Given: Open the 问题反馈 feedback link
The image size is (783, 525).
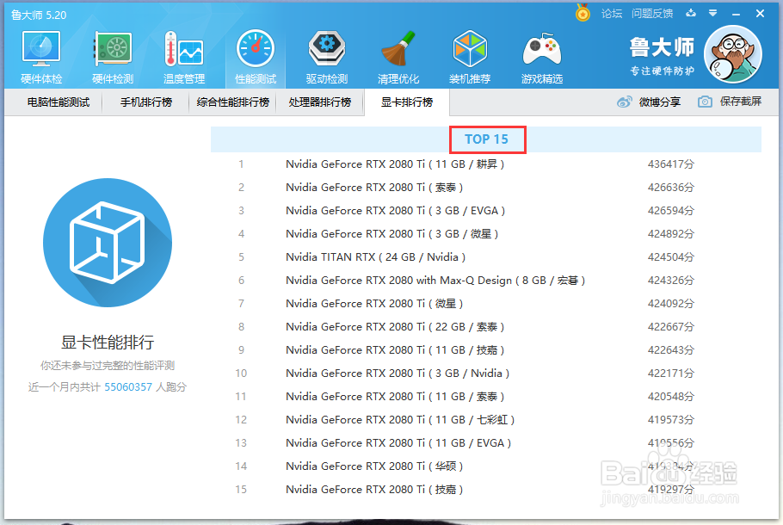Looking at the screenshot, I should pos(652,14).
